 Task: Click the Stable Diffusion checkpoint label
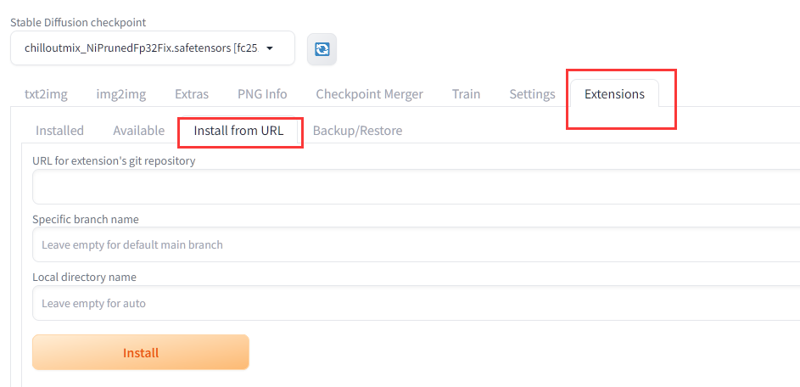(78, 22)
